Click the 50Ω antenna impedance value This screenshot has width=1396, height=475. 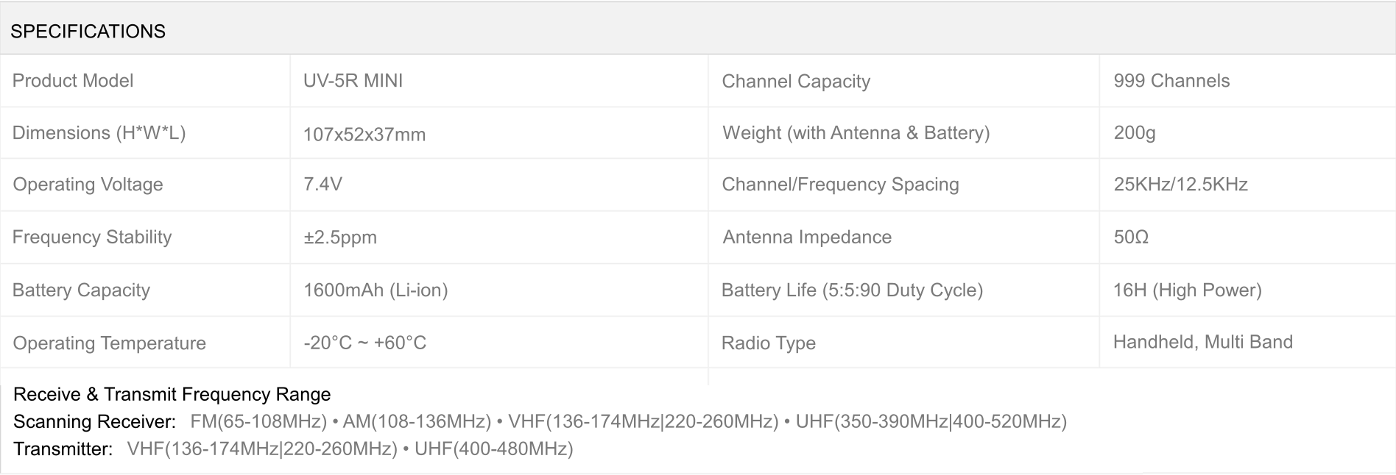pyautogui.click(x=1131, y=238)
